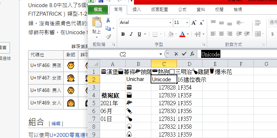Viewport: 277px width, 138px height.
Task: Select the Format Painter brush icon
Action: point(108,36)
